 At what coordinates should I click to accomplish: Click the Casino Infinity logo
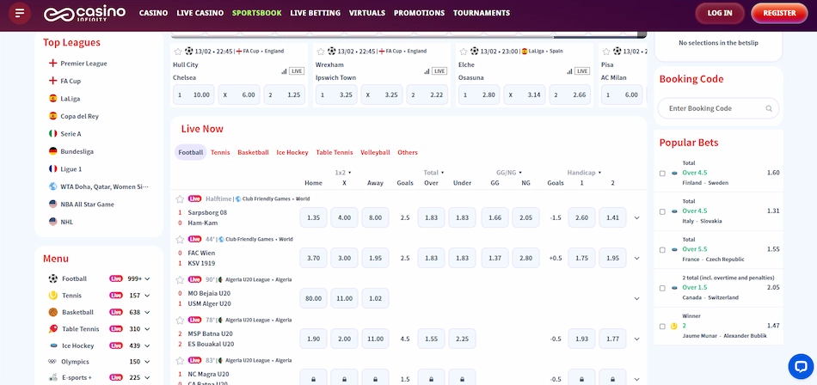pyautogui.click(x=84, y=13)
